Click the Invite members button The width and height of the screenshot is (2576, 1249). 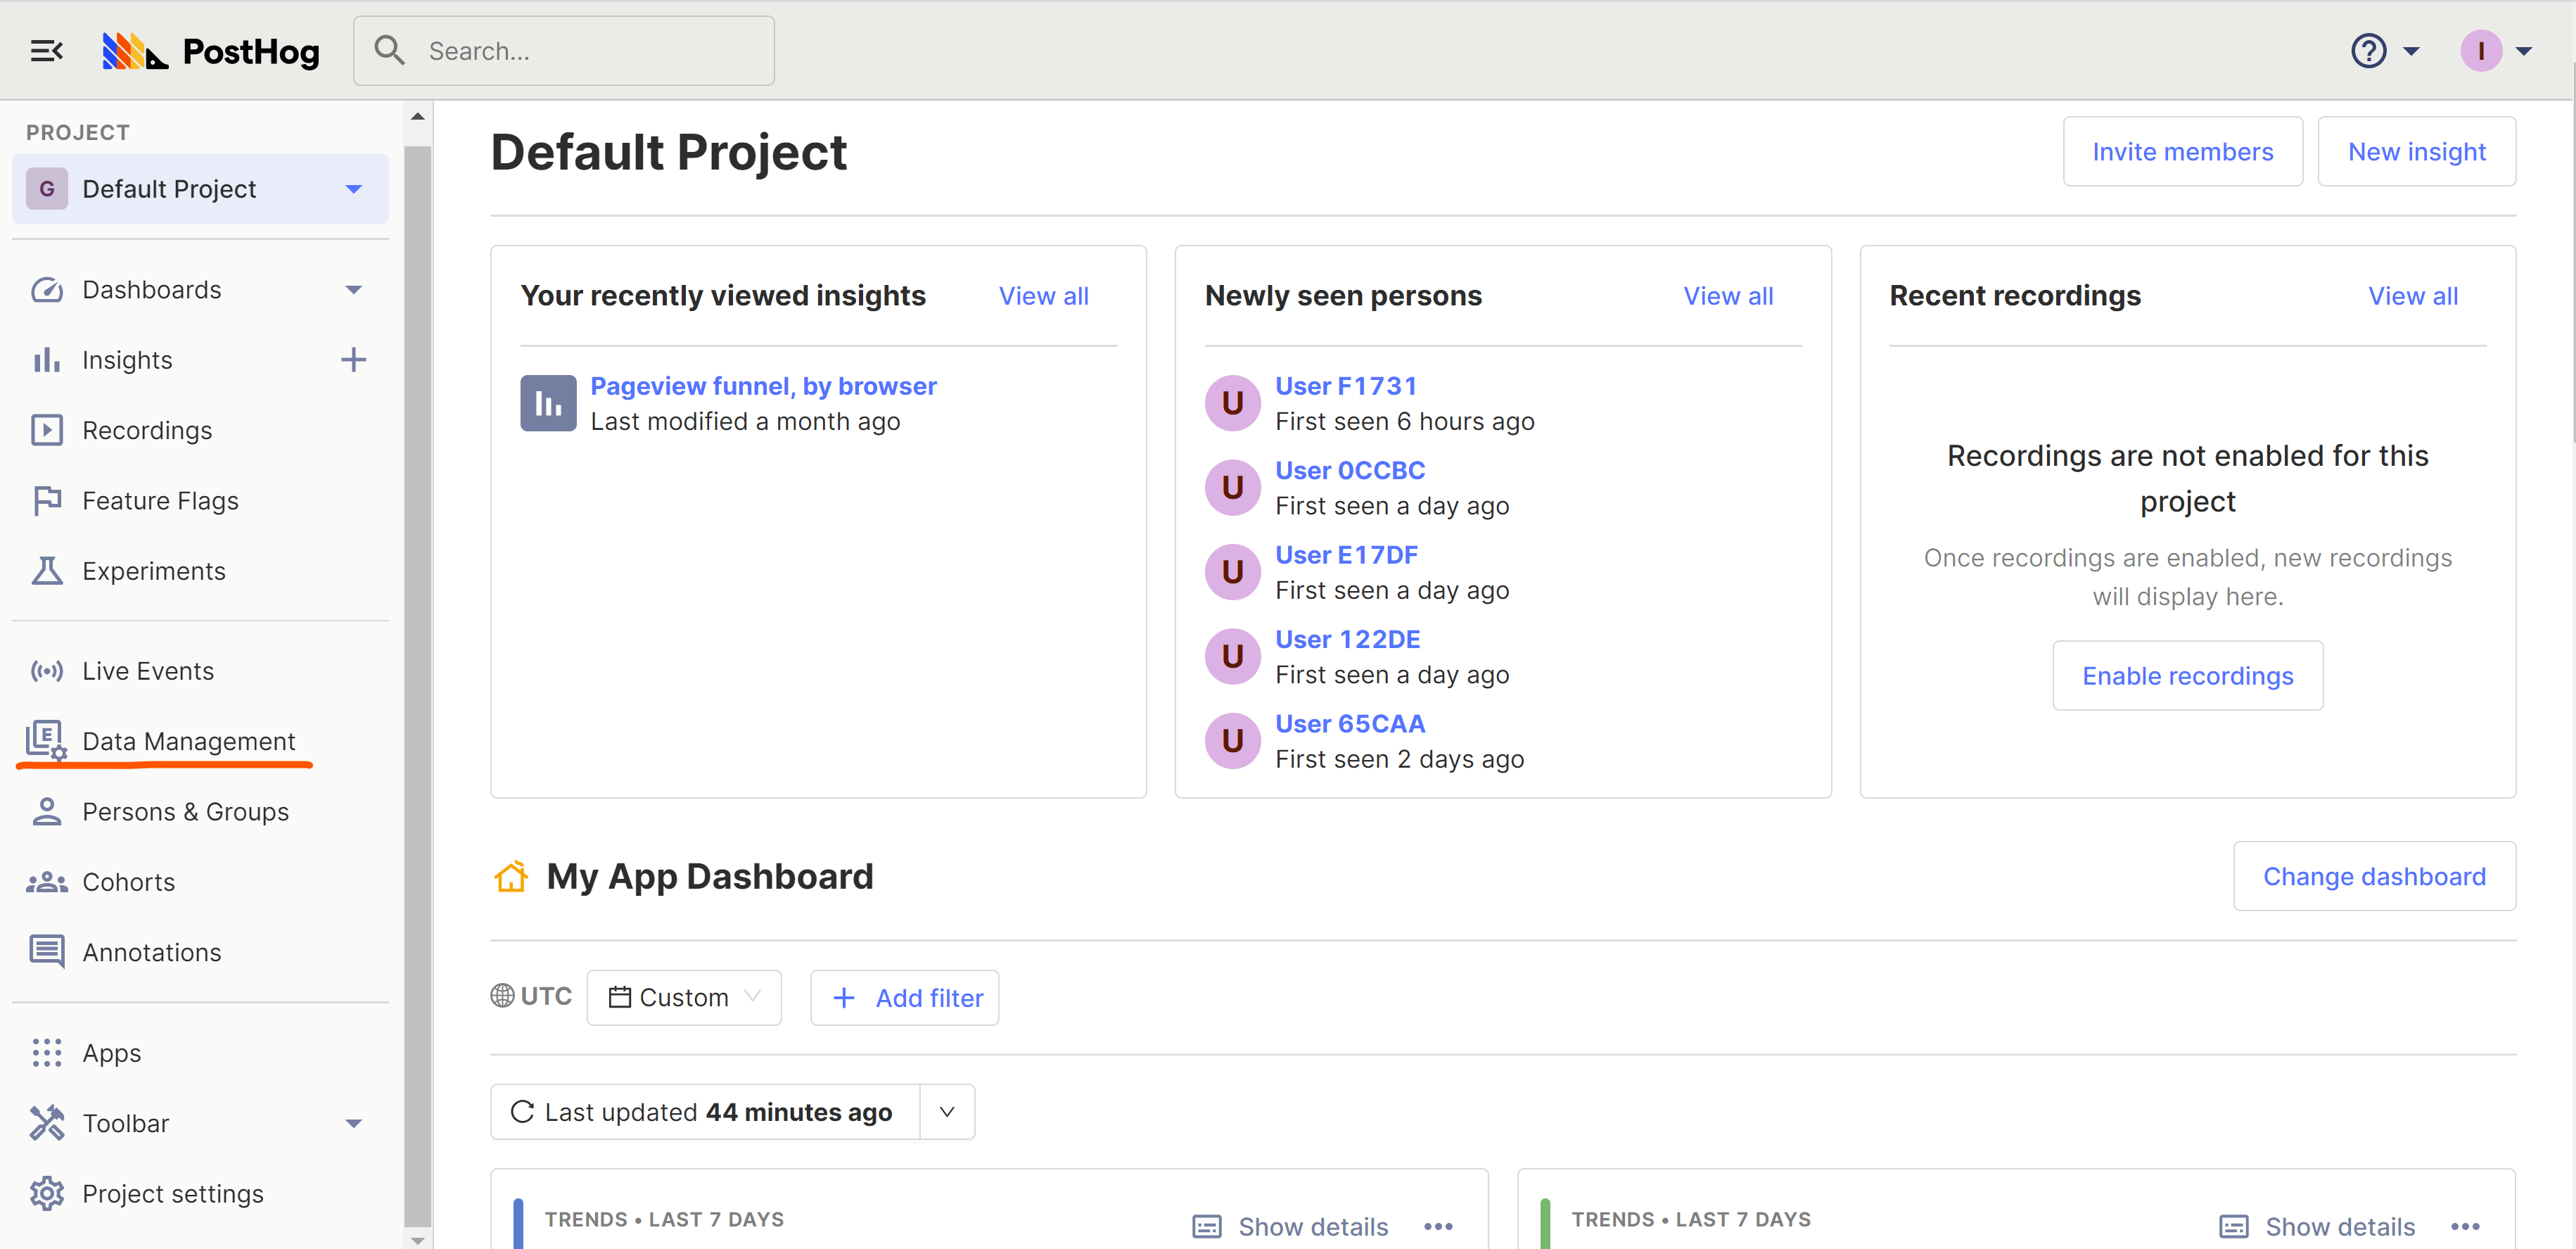[x=2182, y=152]
